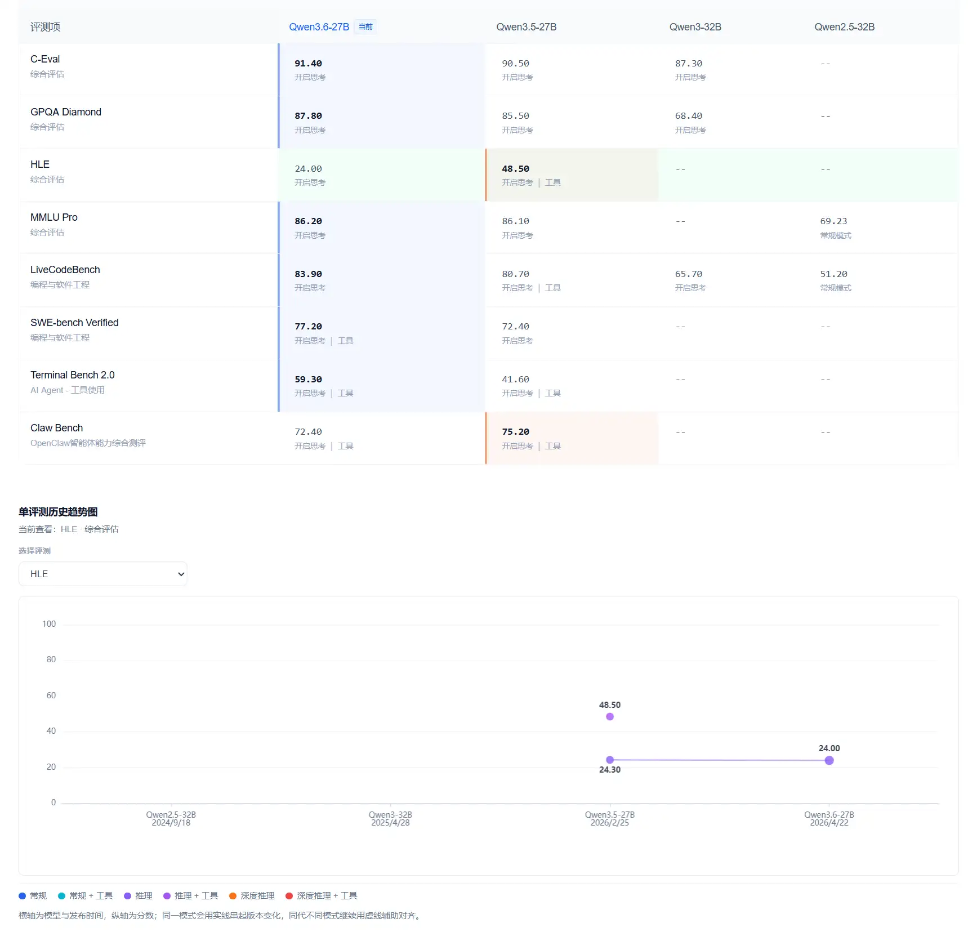Click the Qwen2.5-32B column header
This screenshot has height=932, width=968.
coord(844,27)
